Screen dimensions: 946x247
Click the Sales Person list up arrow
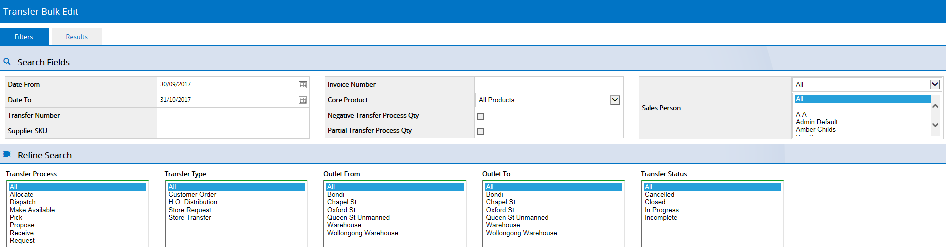click(x=935, y=106)
